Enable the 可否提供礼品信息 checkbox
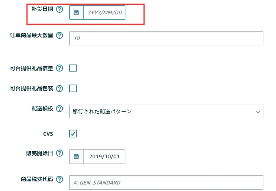This screenshot has width=276, height=191. coord(73,68)
